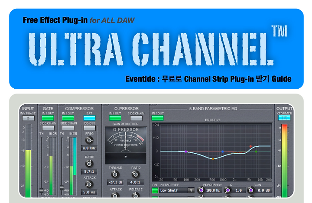312x203 pixels.
Task: Click the 5.0 ms attack value field
Action: pos(89,192)
